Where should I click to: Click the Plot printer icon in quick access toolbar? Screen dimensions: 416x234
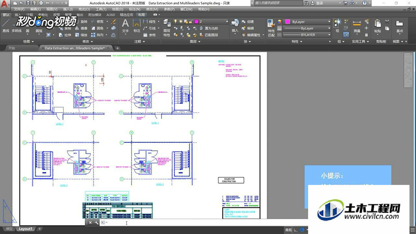click(41, 3)
